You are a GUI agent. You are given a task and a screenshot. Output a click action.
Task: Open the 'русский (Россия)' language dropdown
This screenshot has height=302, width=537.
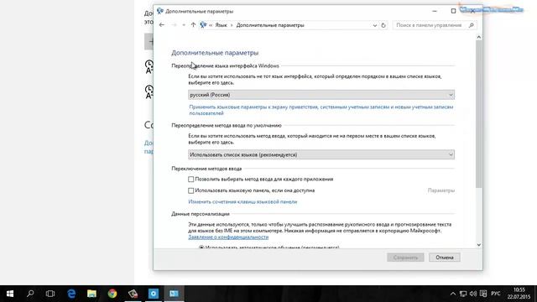[x=321, y=95]
